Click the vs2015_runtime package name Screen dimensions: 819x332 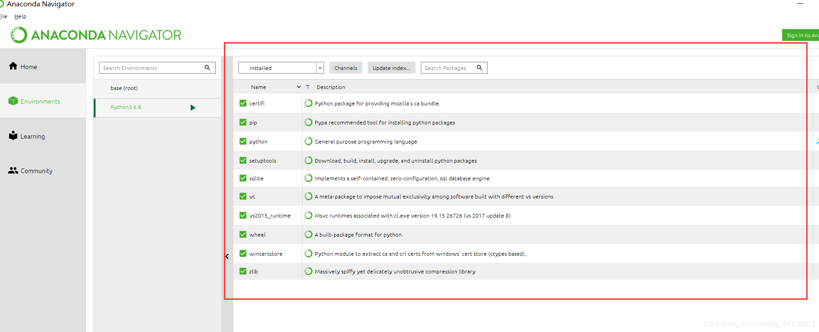270,216
